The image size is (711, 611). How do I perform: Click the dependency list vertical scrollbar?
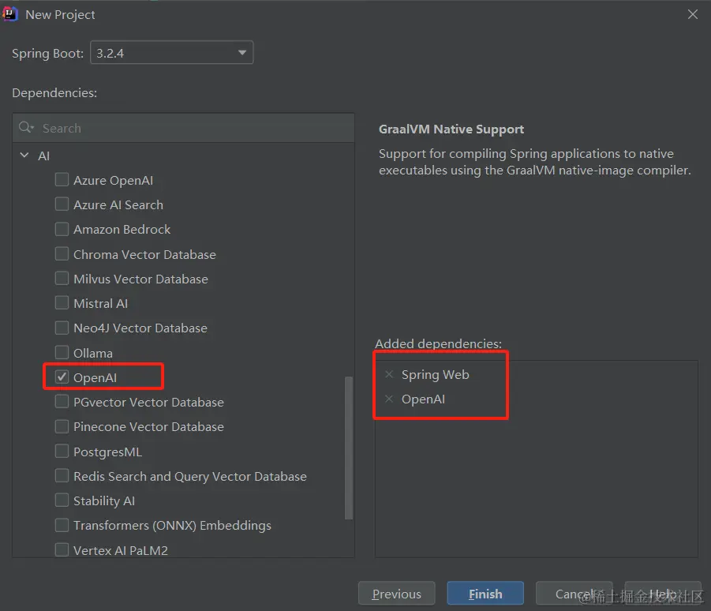point(349,448)
